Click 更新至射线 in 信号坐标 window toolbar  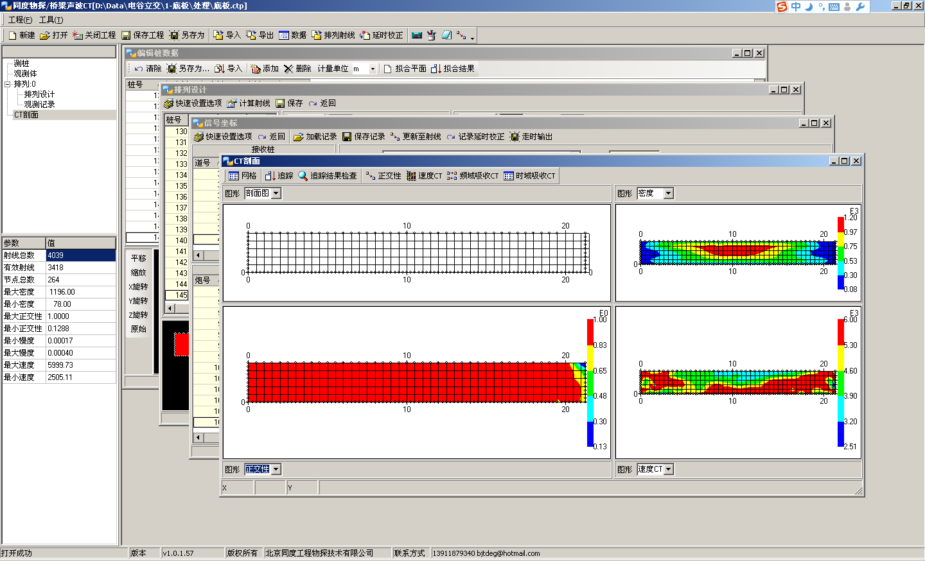tap(416, 137)
